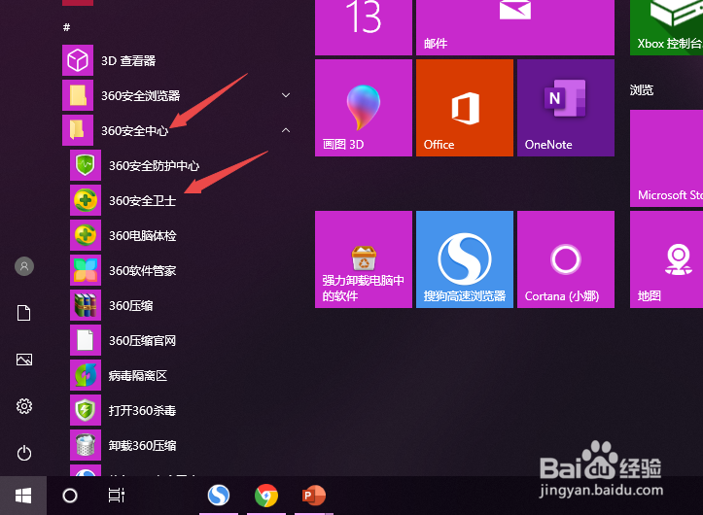The image size is (703, 515).
Task: Open the calendar tile showing 13
Action: click(364, 28)
